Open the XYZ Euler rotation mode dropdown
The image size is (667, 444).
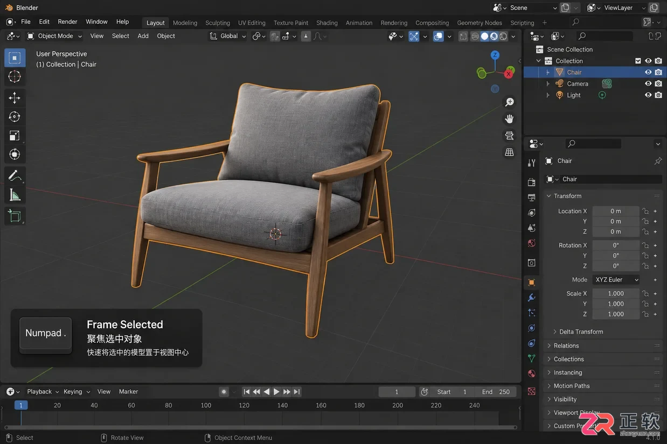tap(616, 280)
